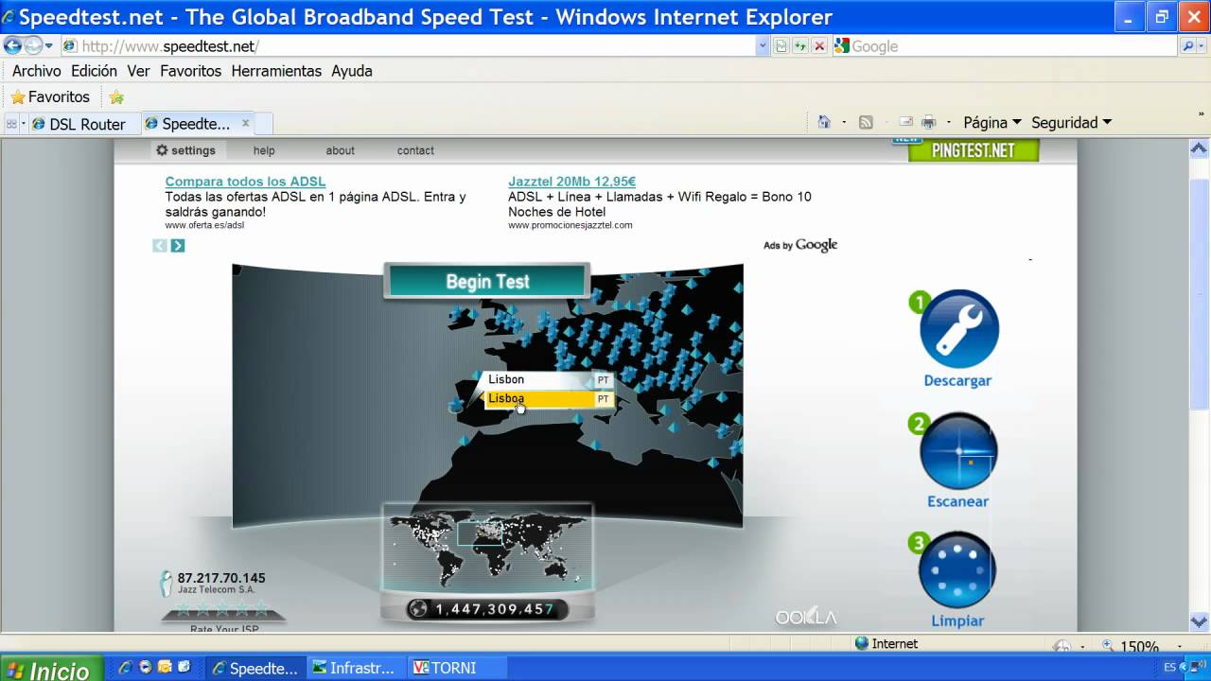The image size is (1211, 681).
Task: Open the help tab on Speedtest
Action: [264, 150]
